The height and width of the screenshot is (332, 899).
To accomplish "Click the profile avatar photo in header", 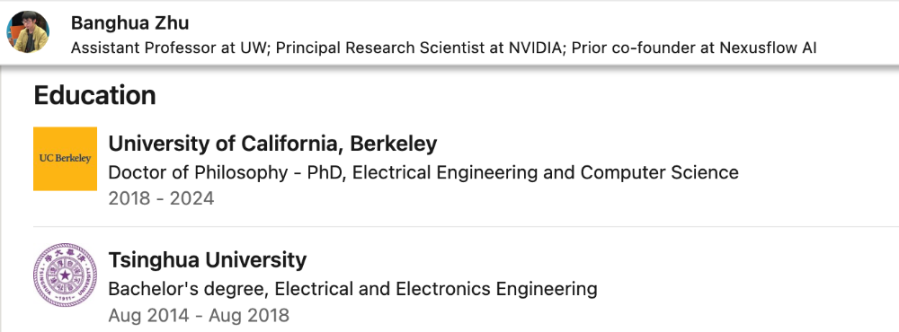I will pos(28,32).
